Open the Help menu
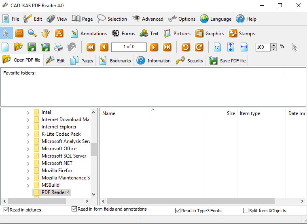This screenshot has height=224, width=307. 246,19
